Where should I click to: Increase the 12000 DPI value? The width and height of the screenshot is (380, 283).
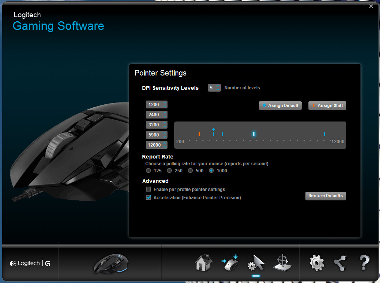click(165, 143)
